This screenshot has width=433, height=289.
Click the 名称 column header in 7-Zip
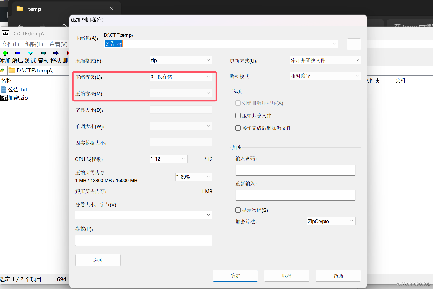click(6, 81)
